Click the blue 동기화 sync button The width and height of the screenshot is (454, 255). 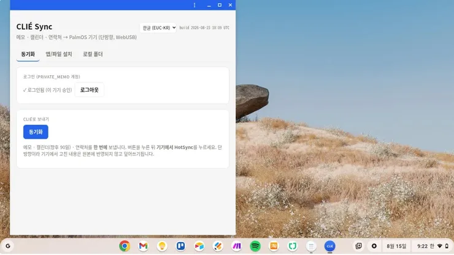tap(36, 132)
